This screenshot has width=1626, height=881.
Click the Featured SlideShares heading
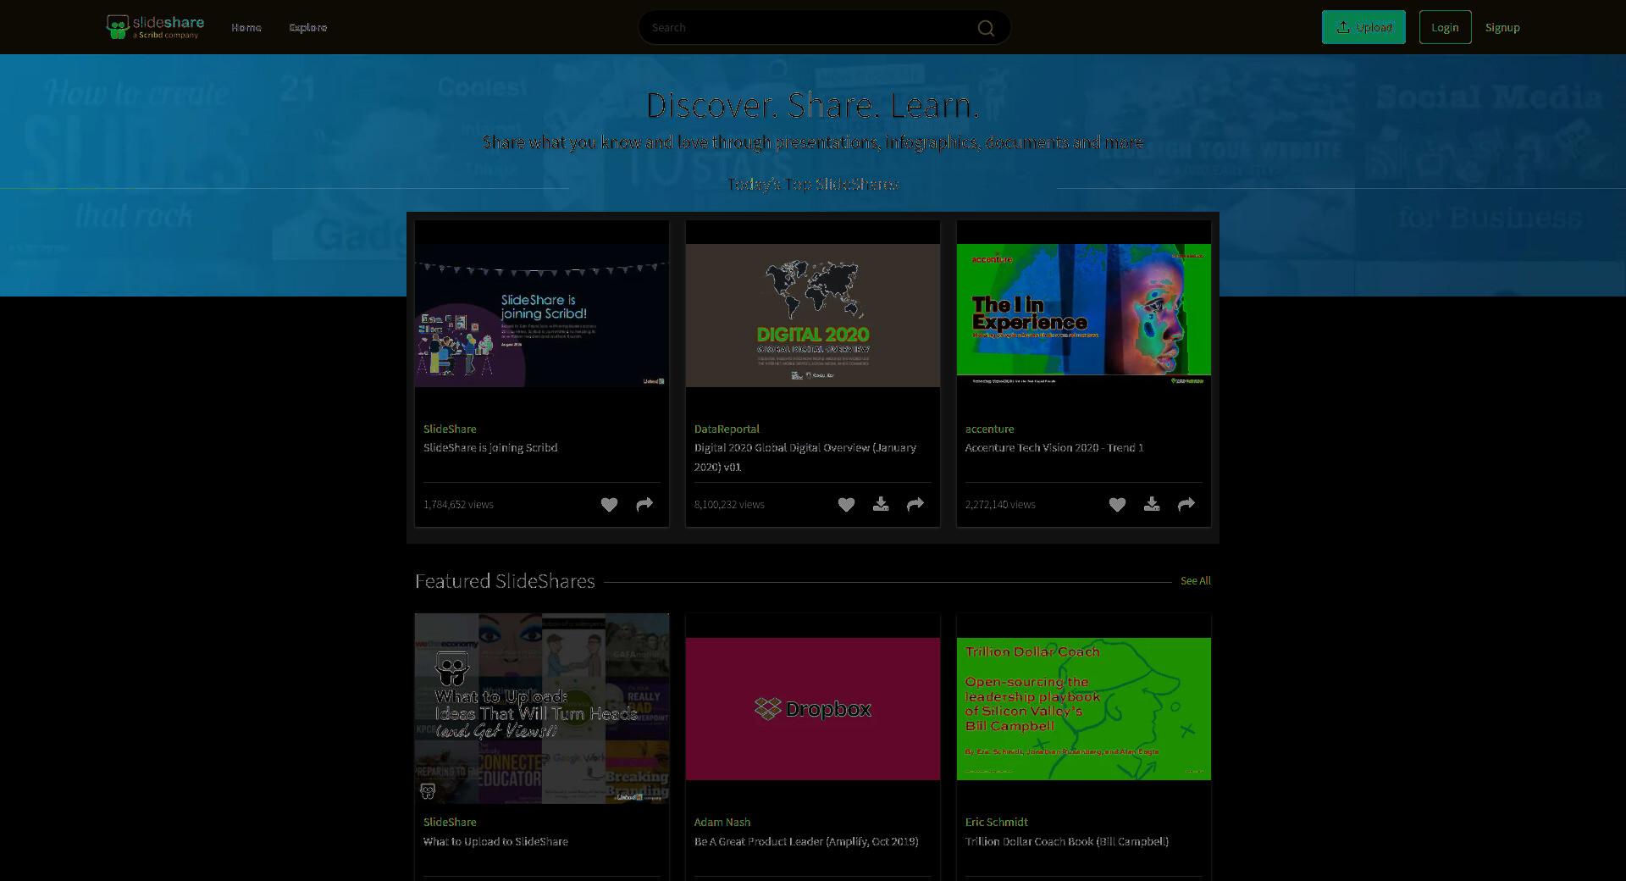505,581
